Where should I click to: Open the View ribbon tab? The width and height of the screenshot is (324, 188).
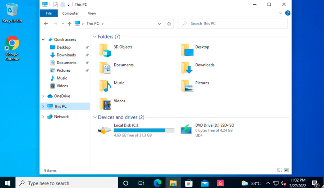point(92,13)
